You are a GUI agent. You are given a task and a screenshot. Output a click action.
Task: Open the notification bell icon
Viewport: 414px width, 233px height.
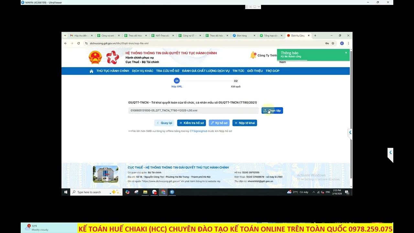click(253, 55)
